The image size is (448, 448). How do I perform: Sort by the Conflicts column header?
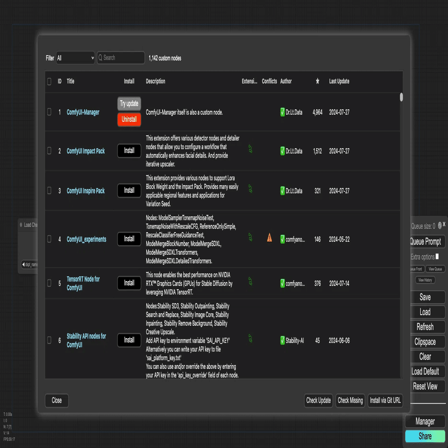(269, 81)
